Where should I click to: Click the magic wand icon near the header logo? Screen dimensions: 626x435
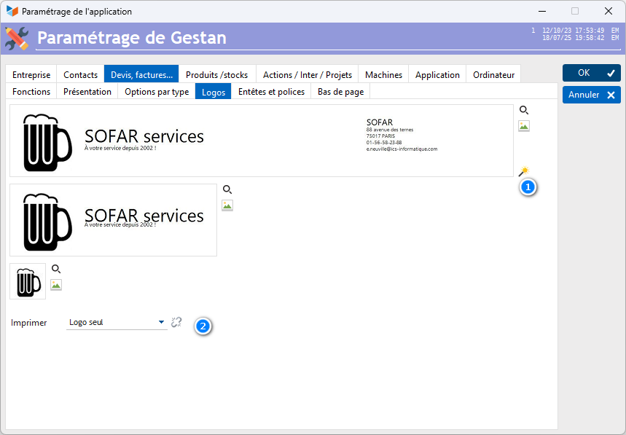pos(523,172)
